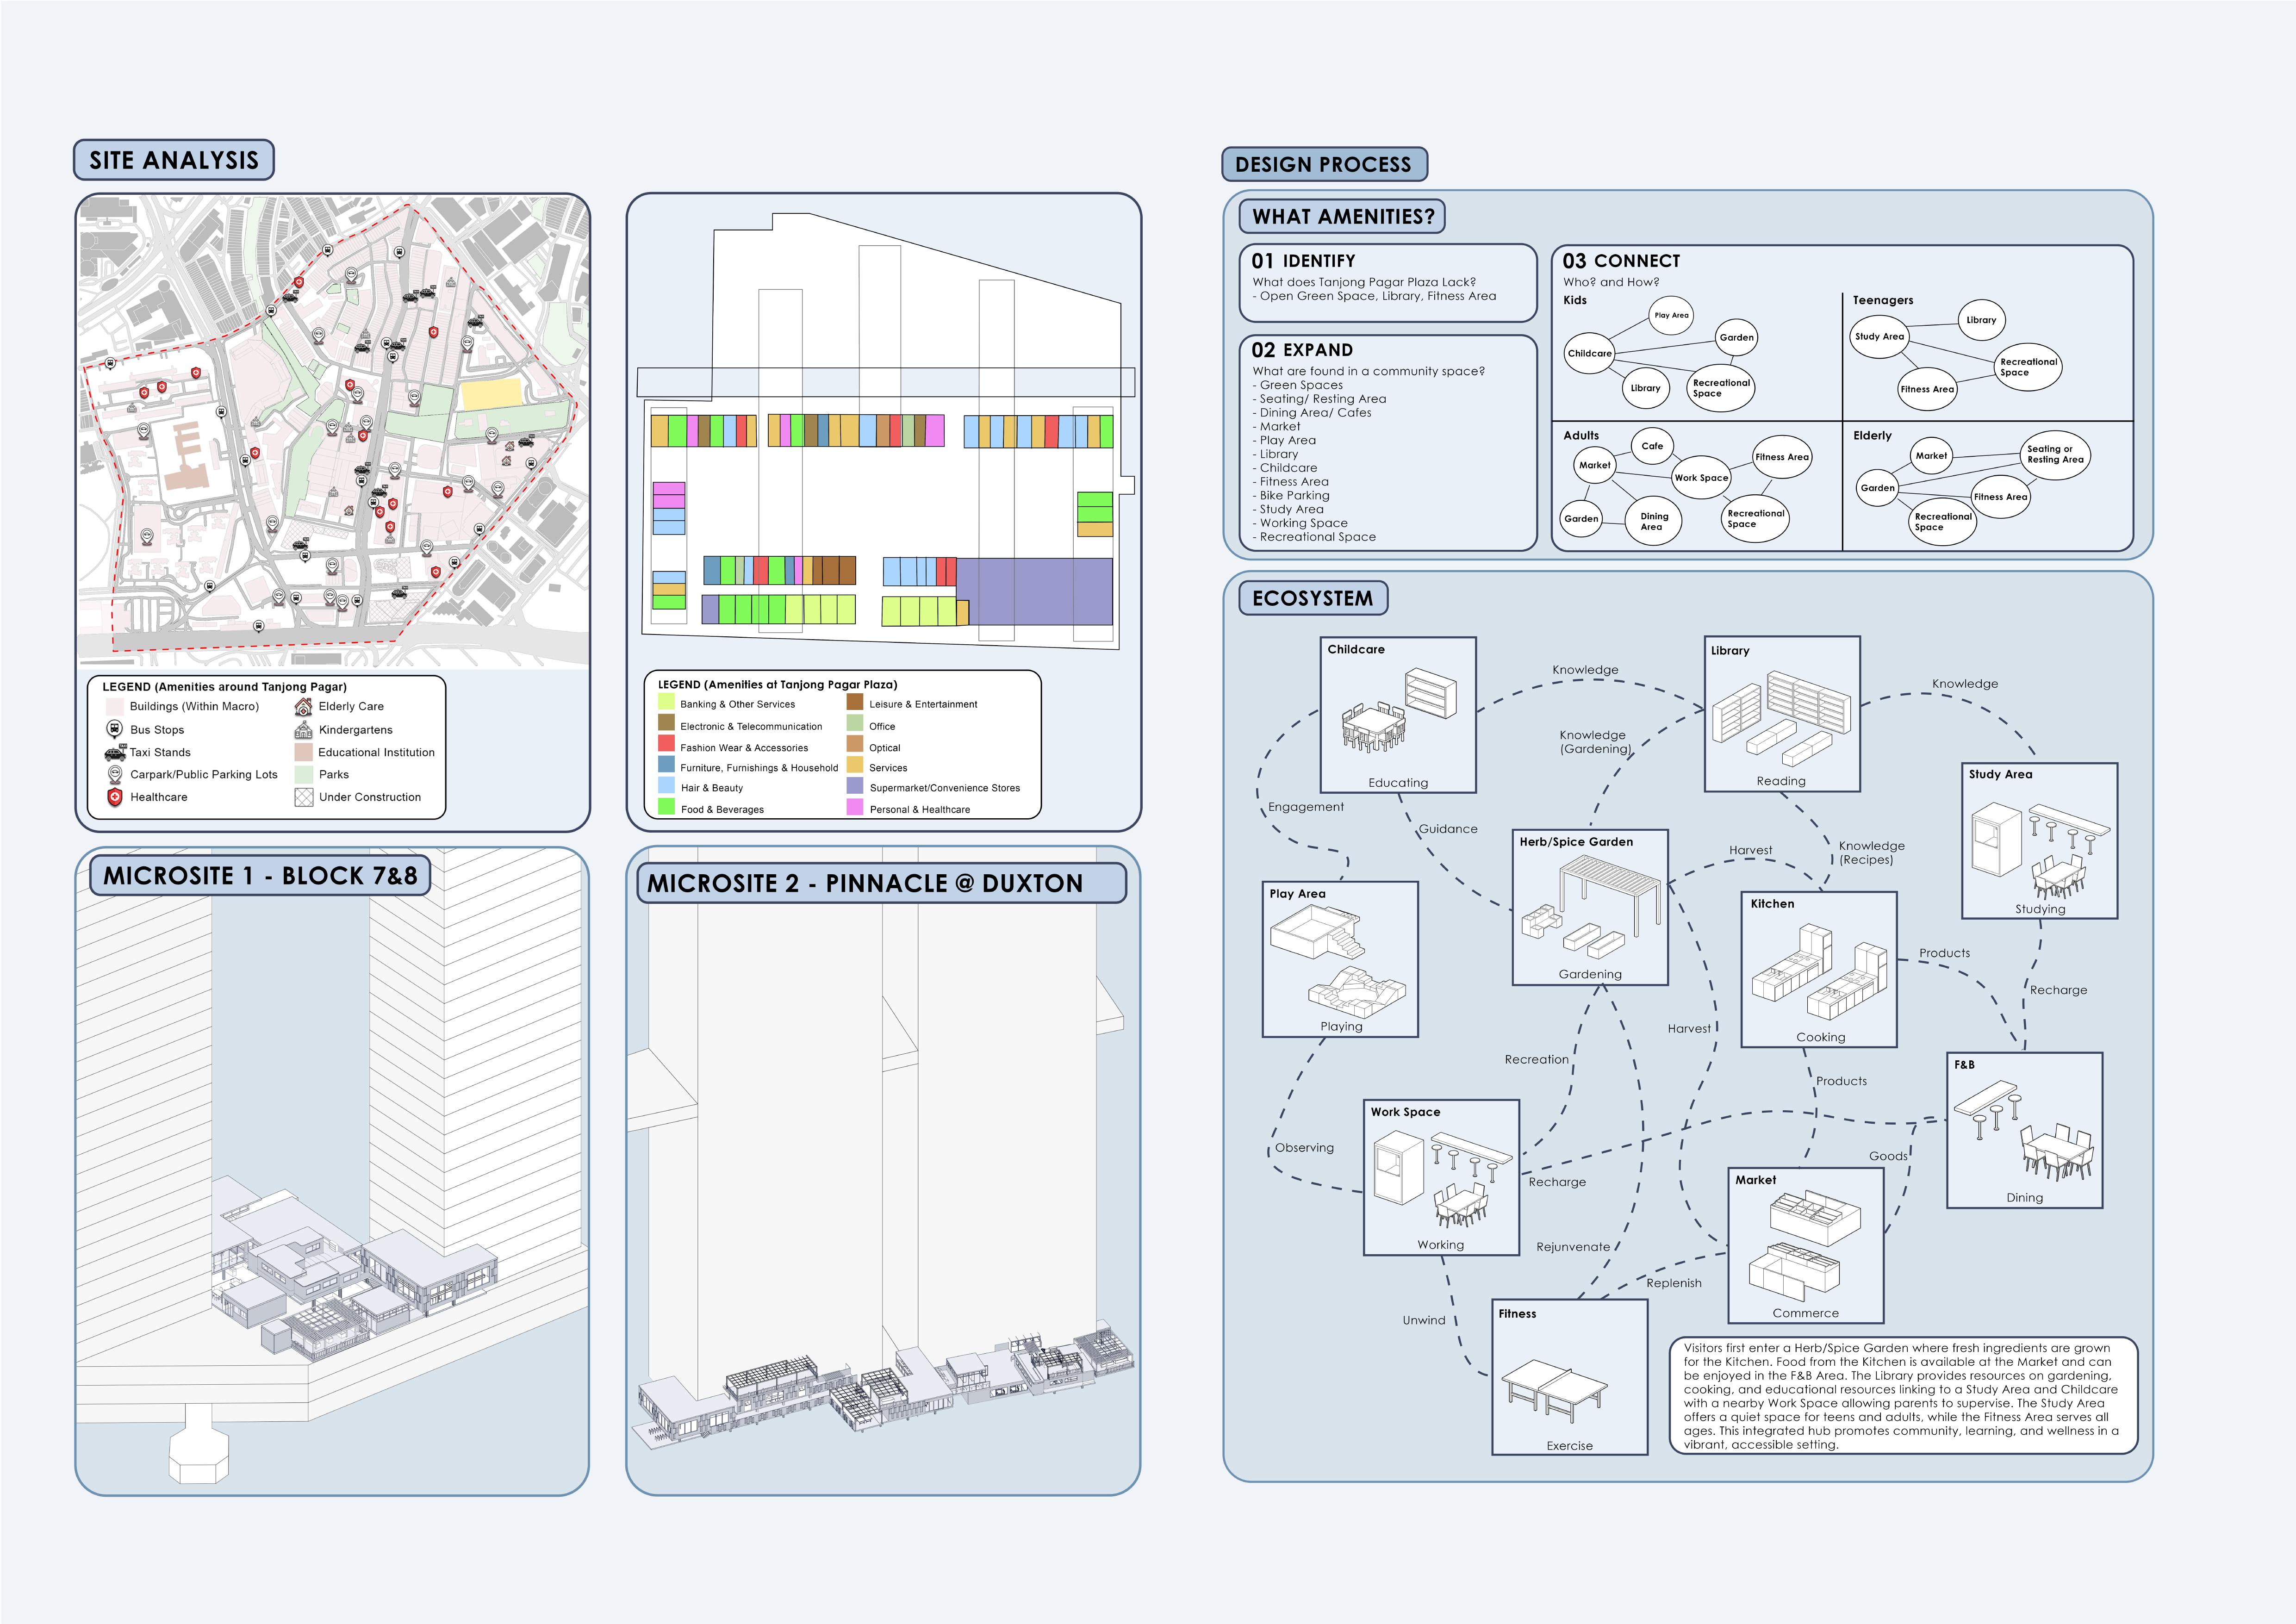
Task: Click the Bus Stops legend icon
Action: tap(114, 729)
